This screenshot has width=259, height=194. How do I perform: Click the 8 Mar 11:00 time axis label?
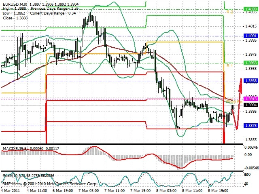click(x=192, y=190)
